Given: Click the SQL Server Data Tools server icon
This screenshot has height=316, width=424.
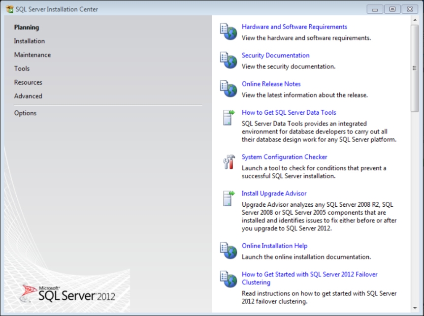Looking at the screenshot, I should (228, 118).
